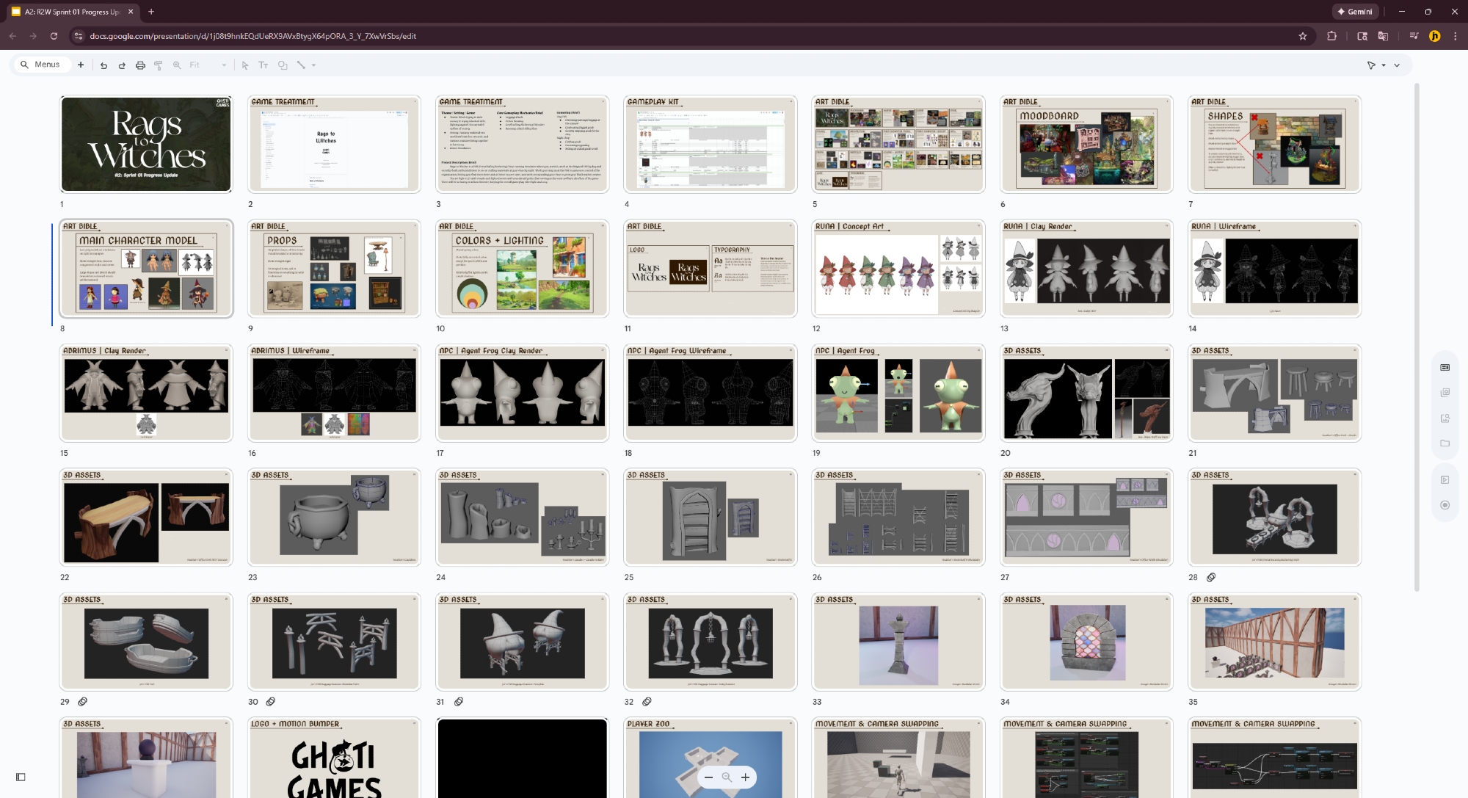
Task: Select the text box tool
Action: coord(264,65)
